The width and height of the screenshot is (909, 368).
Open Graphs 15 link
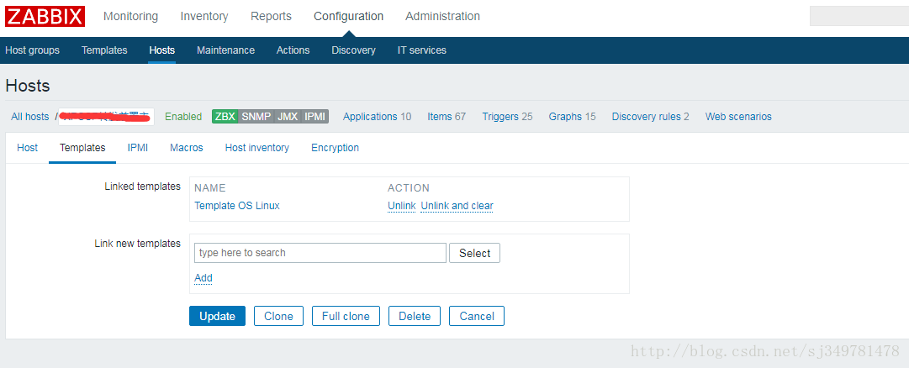point(572,117)
